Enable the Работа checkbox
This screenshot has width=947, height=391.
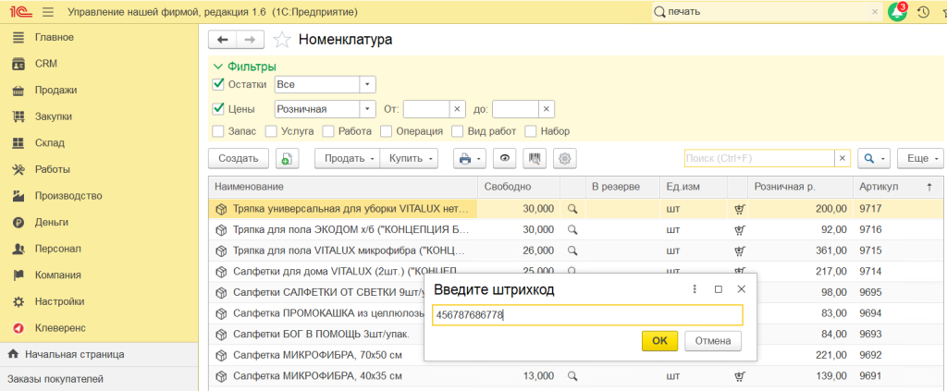click(x=328, y=131)
